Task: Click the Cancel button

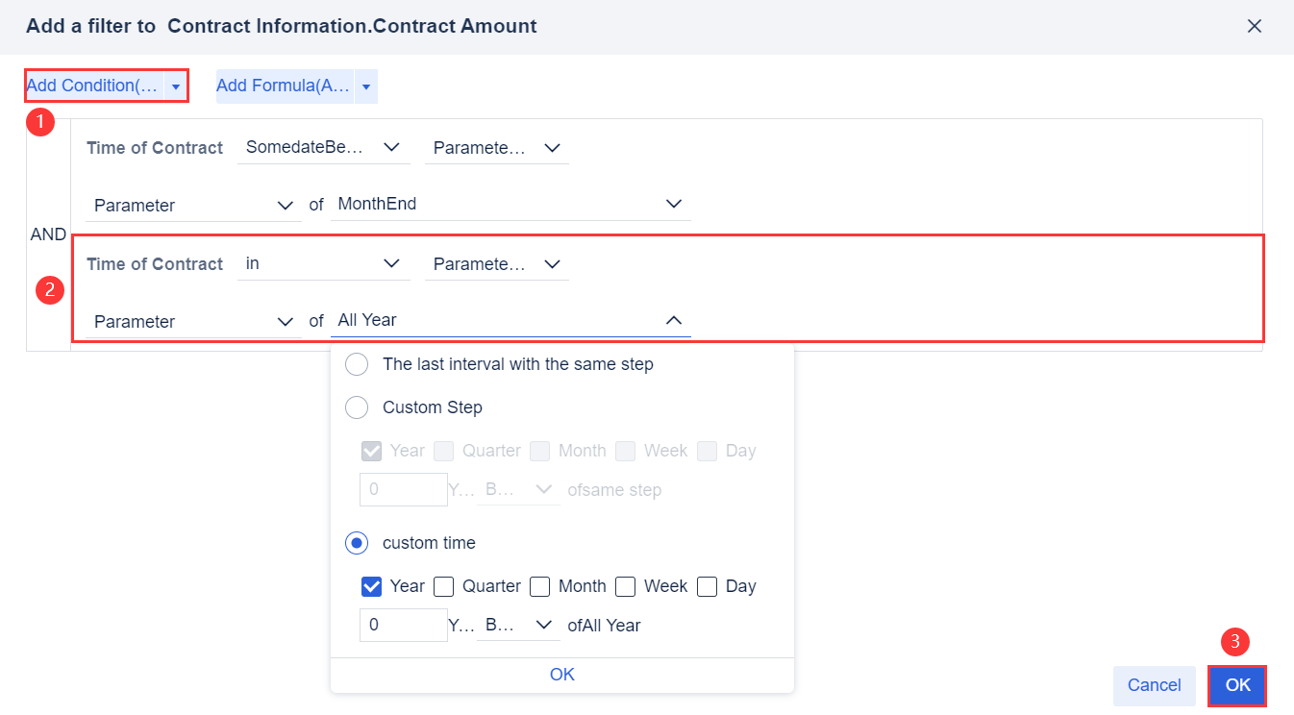Action: point(1154,685)
